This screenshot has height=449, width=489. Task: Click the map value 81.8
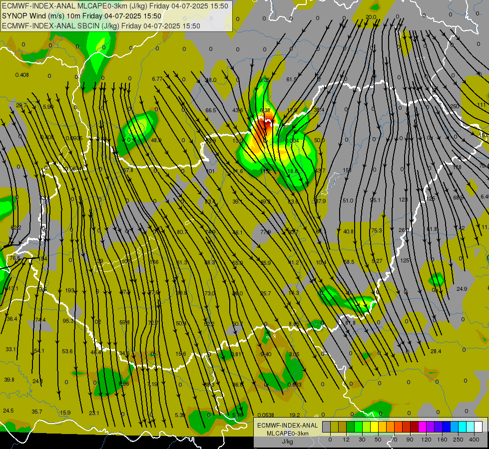(x=350, y=323)
